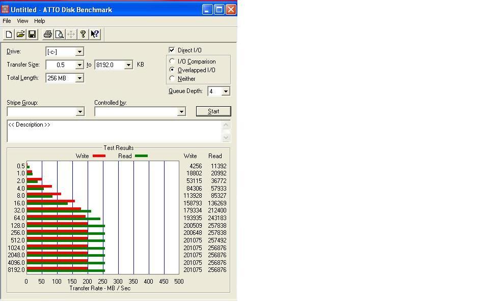Click the write value 53115
The width and height of the screenshot is (489, 305).
(194, 181)
